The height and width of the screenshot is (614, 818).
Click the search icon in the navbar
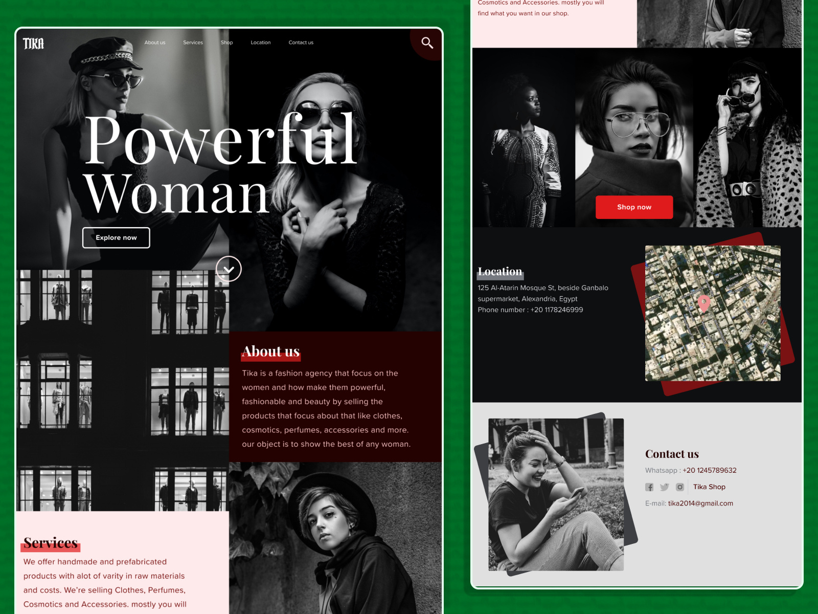(x=427, y=43)
